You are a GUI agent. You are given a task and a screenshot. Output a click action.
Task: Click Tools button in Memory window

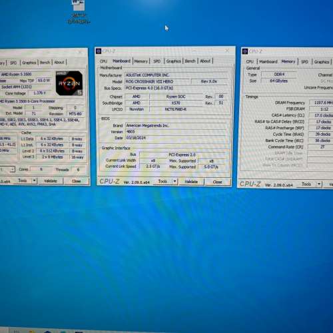306,184
